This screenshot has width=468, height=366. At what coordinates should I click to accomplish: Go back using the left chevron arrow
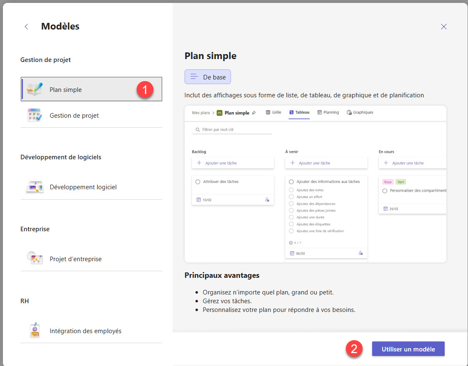click(26, 27)
